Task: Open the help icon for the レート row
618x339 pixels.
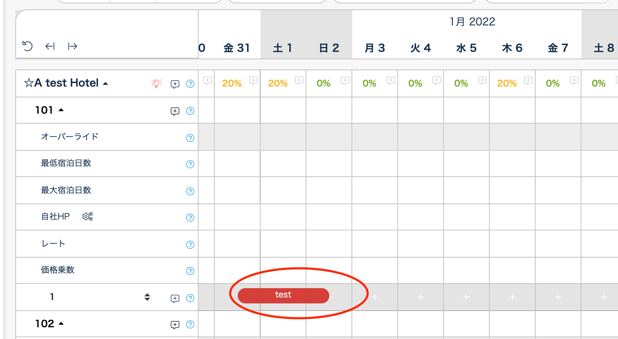Action: pos(190,245)
